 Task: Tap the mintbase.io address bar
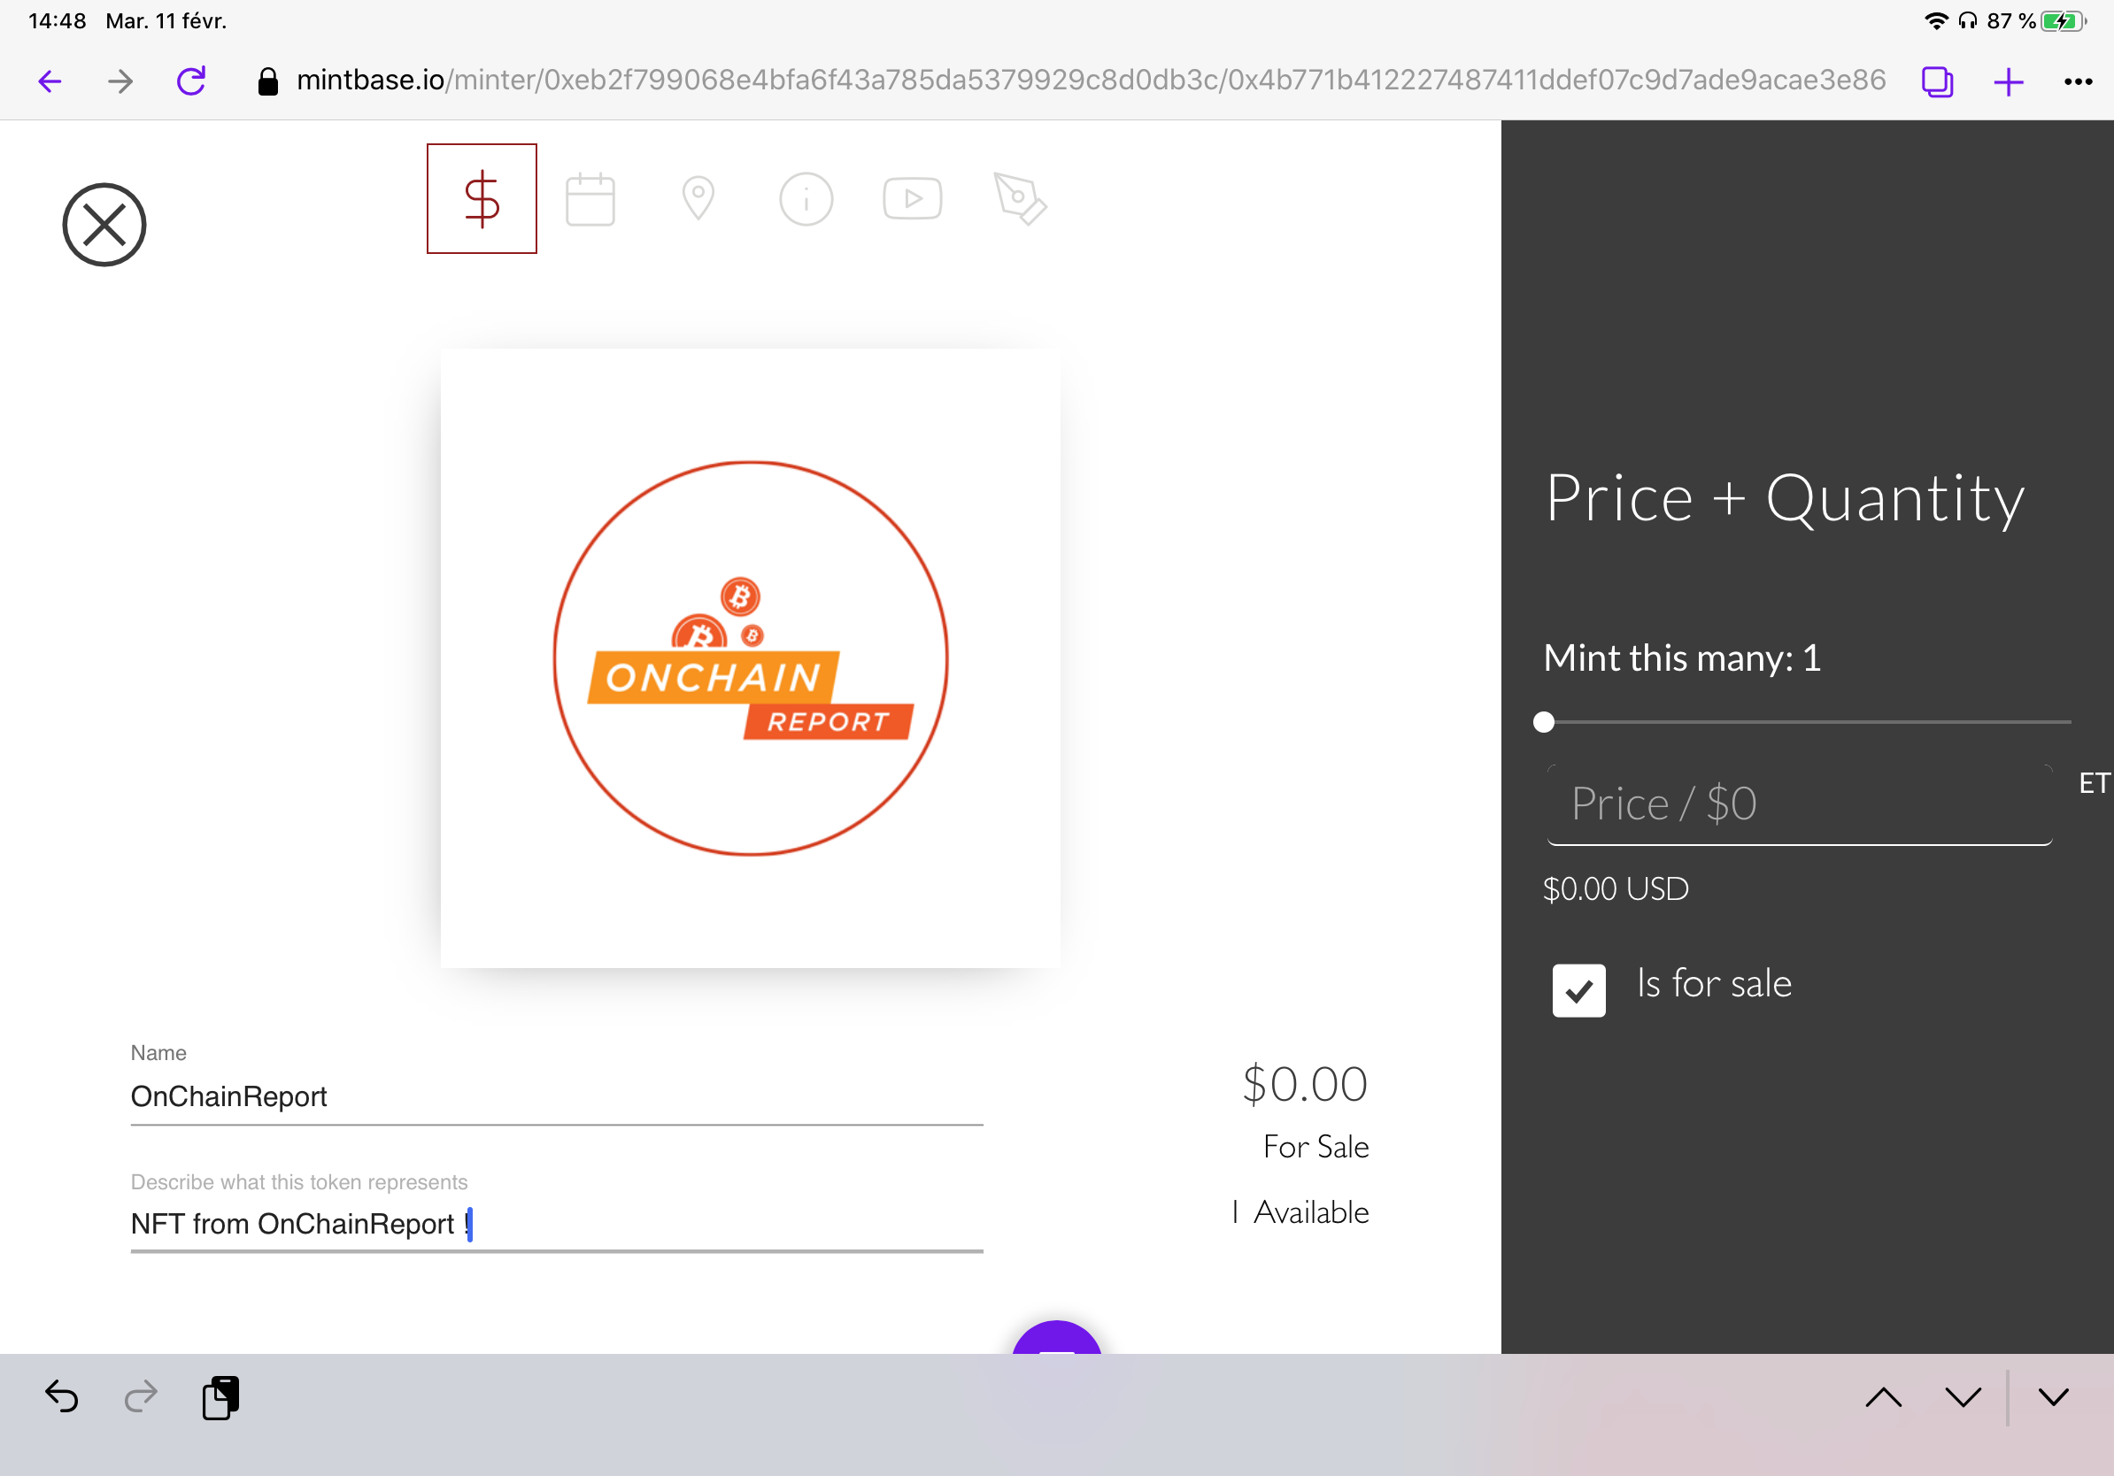1090,81
